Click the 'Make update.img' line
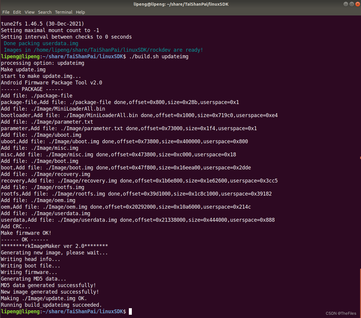This screenshot has height=318, width=361. coord(23,70)
